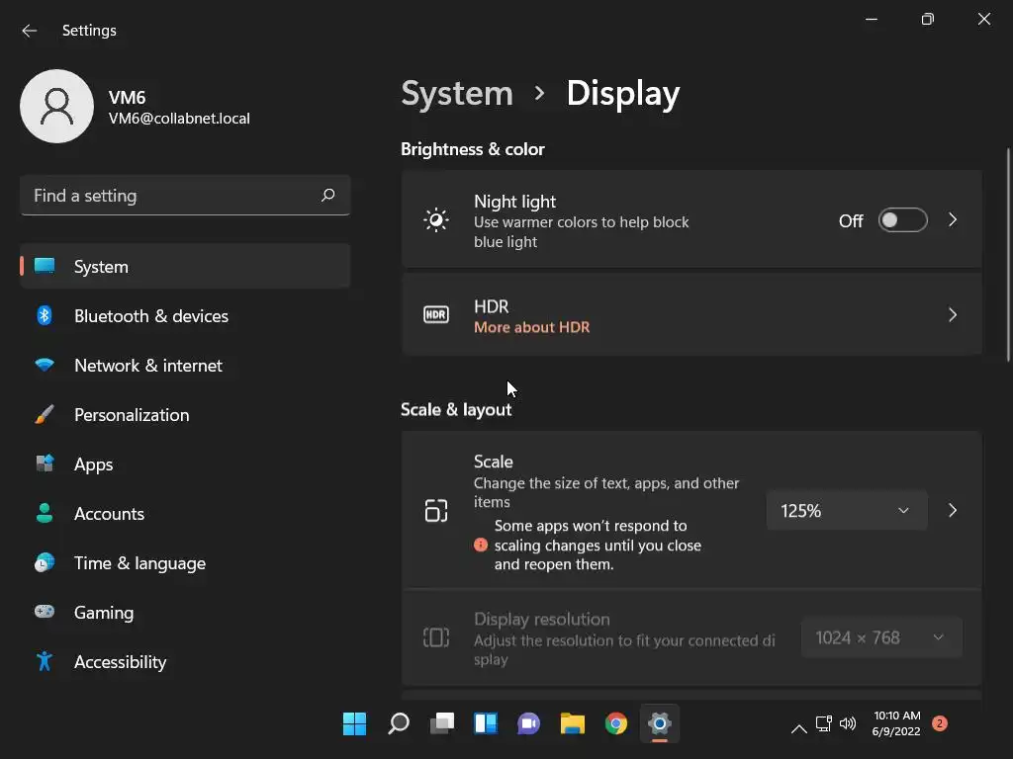The image size is (1013, 759).
Task: Click the back arrow in Settings
Action: [29, 31]
